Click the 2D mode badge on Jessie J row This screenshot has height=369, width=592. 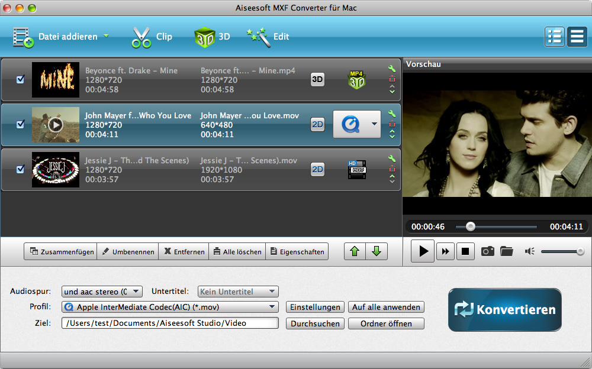pos(317,169)
